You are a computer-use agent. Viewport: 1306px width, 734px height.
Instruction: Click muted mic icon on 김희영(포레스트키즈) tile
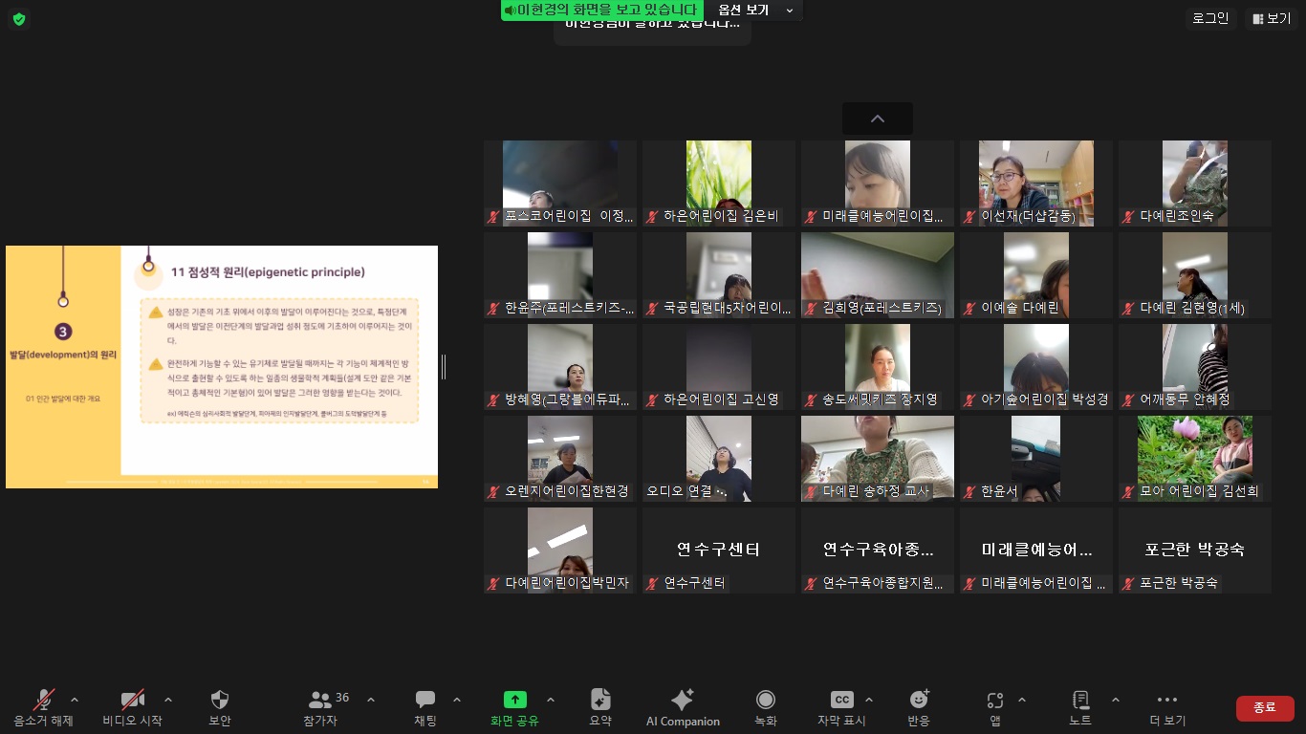pyautogui.click(x=812, y=309)
